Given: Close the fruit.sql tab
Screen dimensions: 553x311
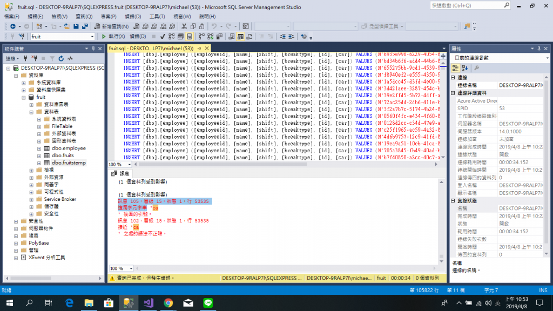Looking at the screenshot, I should 207,48.
